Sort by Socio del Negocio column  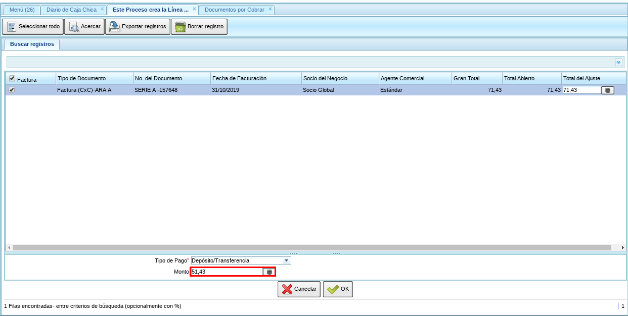coord(340,78)
